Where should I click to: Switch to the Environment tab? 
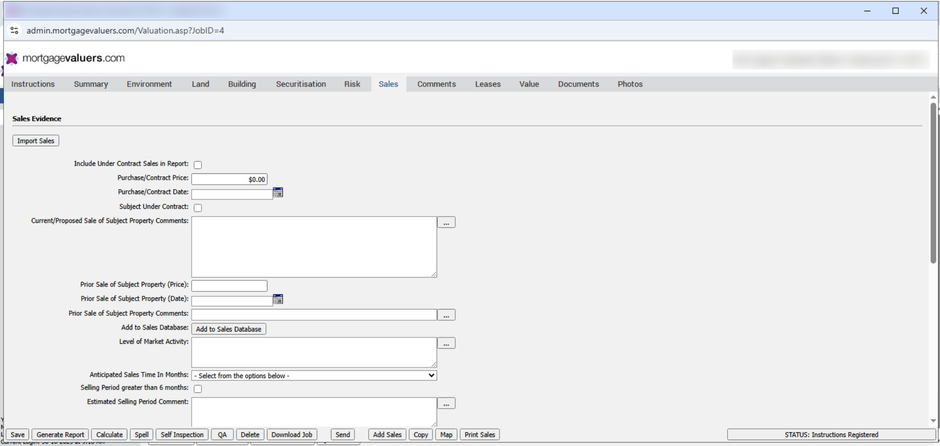click(x=149, y=84)
